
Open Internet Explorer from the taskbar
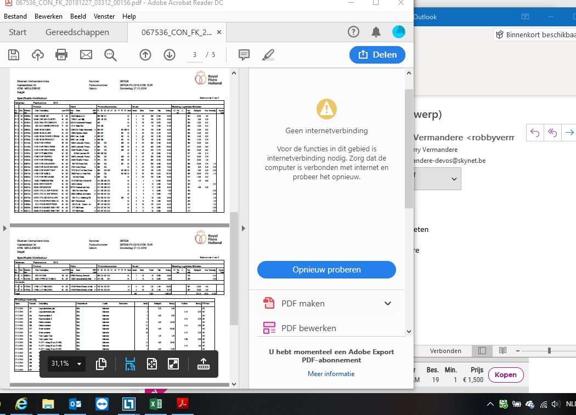pyautogui.click(x=21, y=404)
